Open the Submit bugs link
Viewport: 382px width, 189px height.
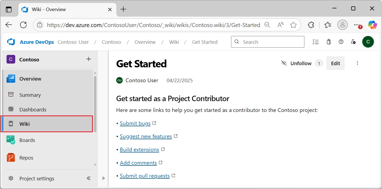135,124
